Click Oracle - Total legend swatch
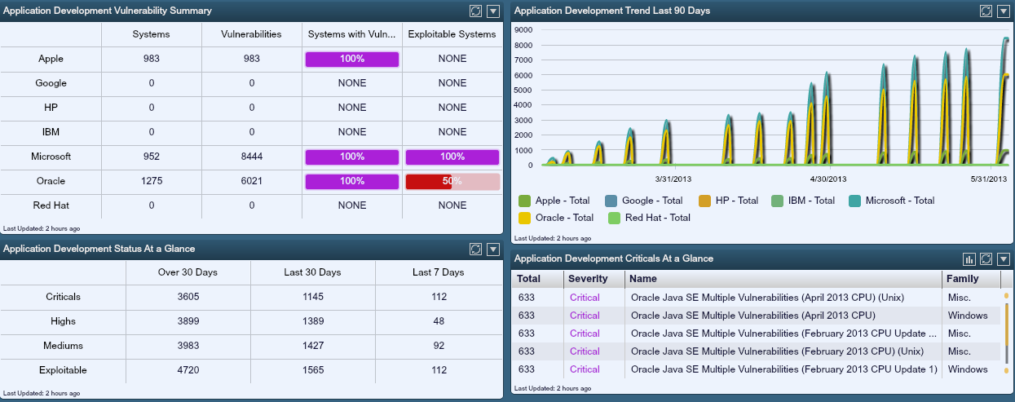Screen dimensions: 1015x402 point(525,218)
